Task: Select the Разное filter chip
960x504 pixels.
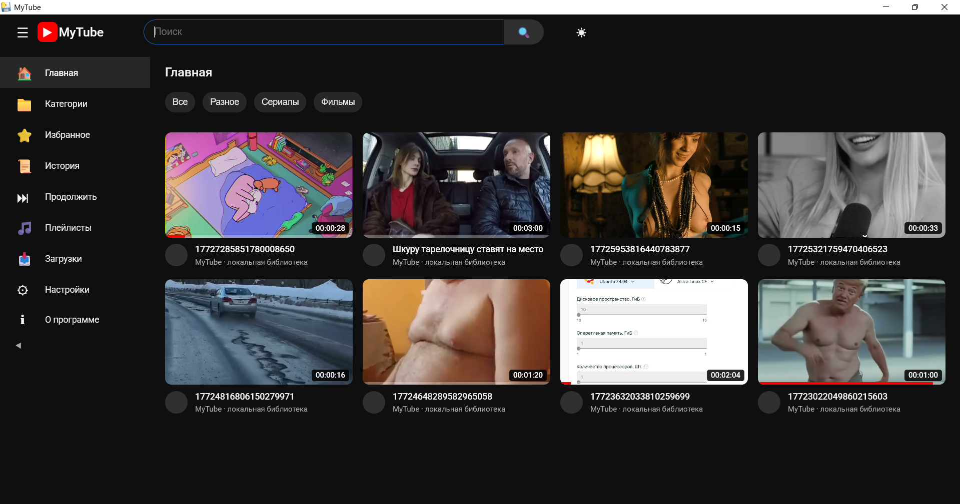Action: 224,102
